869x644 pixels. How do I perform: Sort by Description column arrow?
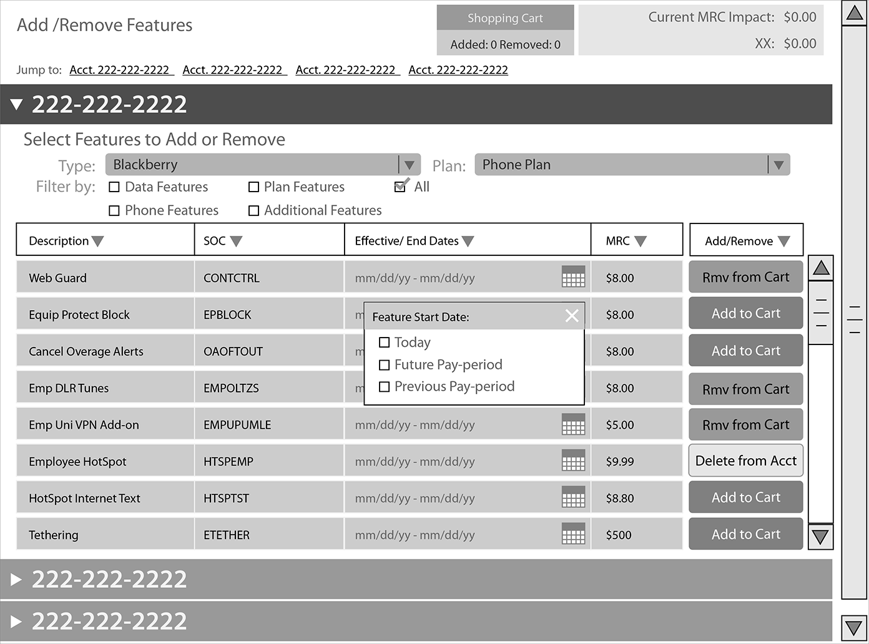pos(97,241)
